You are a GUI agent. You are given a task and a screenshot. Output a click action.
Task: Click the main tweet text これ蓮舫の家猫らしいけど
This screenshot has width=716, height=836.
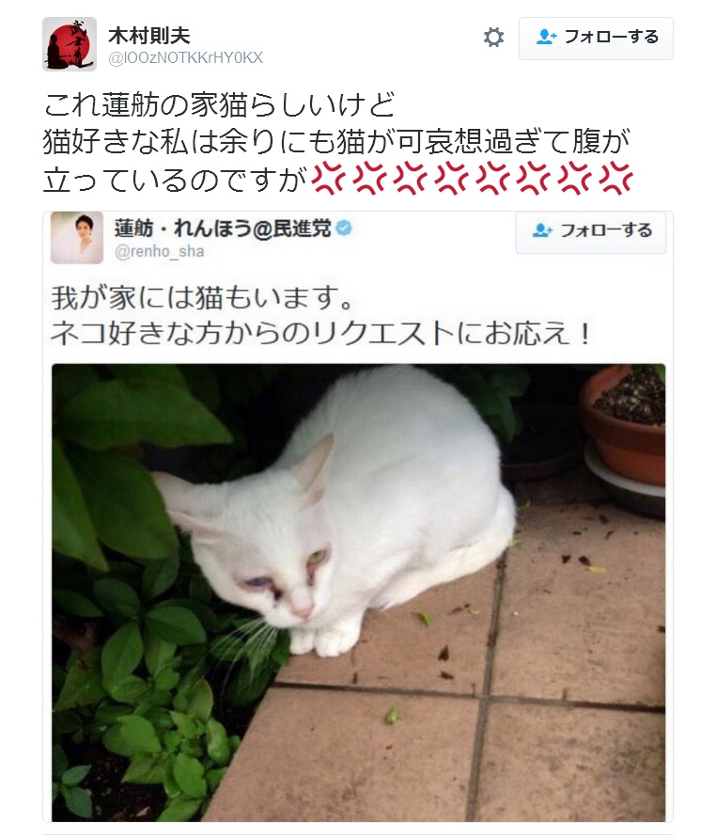click(218, 104)
